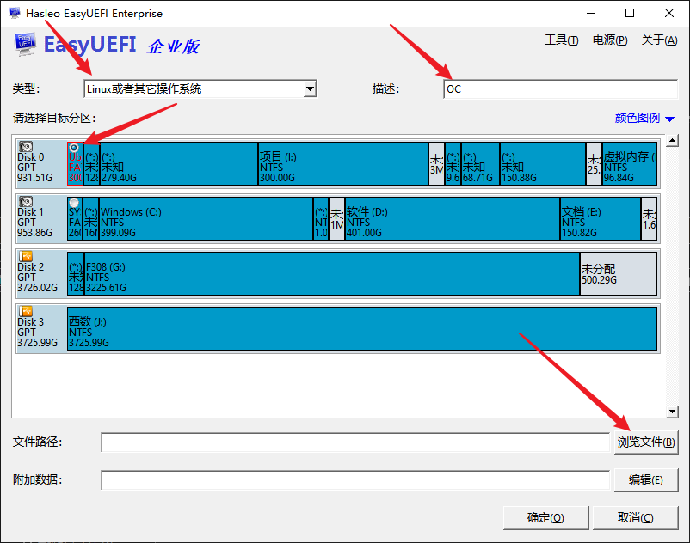Select the 1.0G NTFS partition on Disk 1
Viewport: 690px width, 543px height.
click(321, 218)
